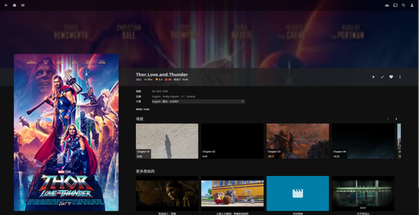Click the 1h 59m runtime text
The image size is (419, 215).
coord(148,80)
